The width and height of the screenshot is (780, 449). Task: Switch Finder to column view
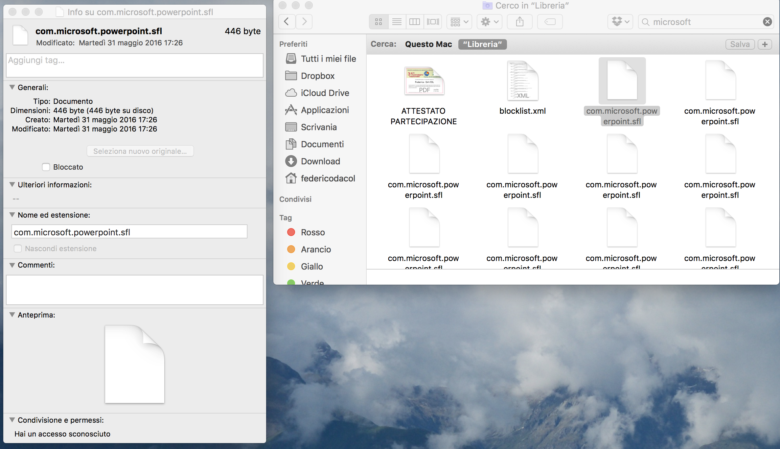coord(415,22)
